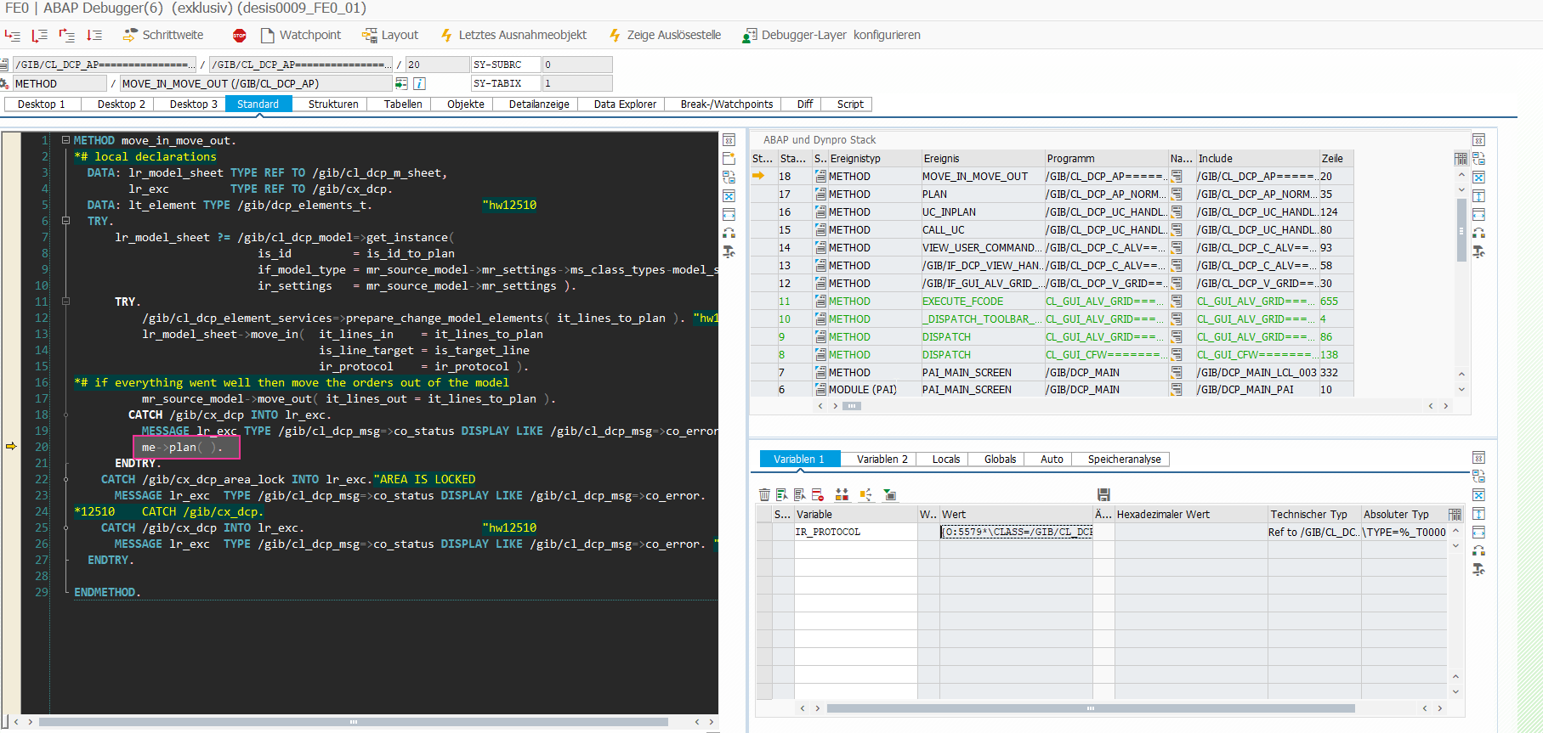
Task: Click the blue info icon beside method name
Action: click(x=419, y=84)
